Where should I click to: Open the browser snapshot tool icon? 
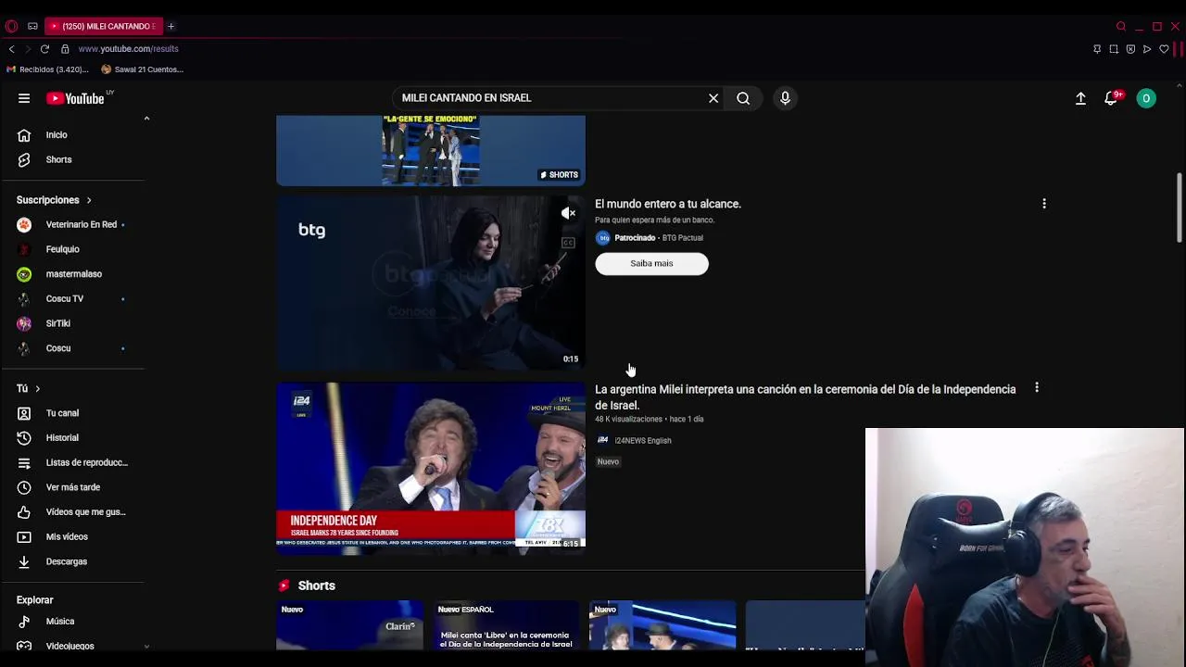tap(1114, 49)
